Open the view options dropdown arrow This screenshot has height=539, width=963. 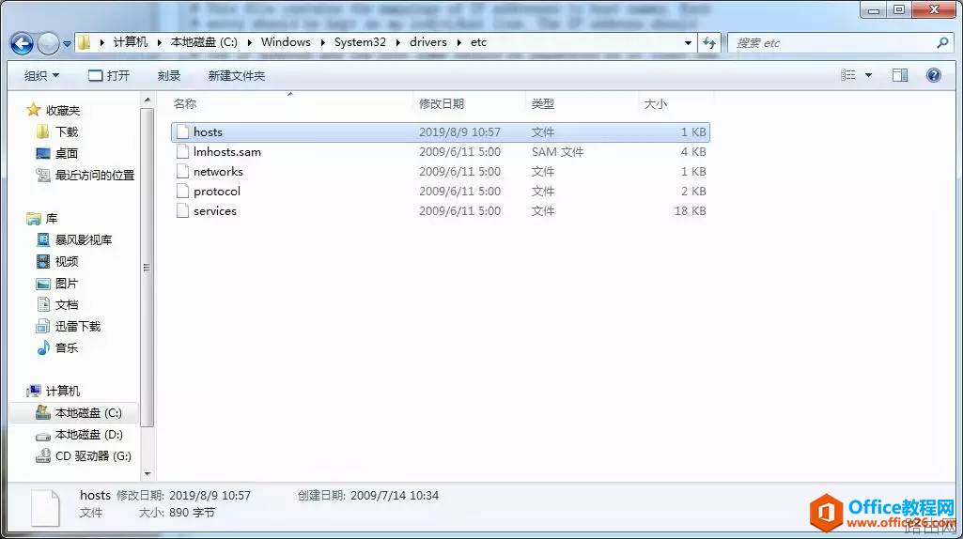[868, 75]
